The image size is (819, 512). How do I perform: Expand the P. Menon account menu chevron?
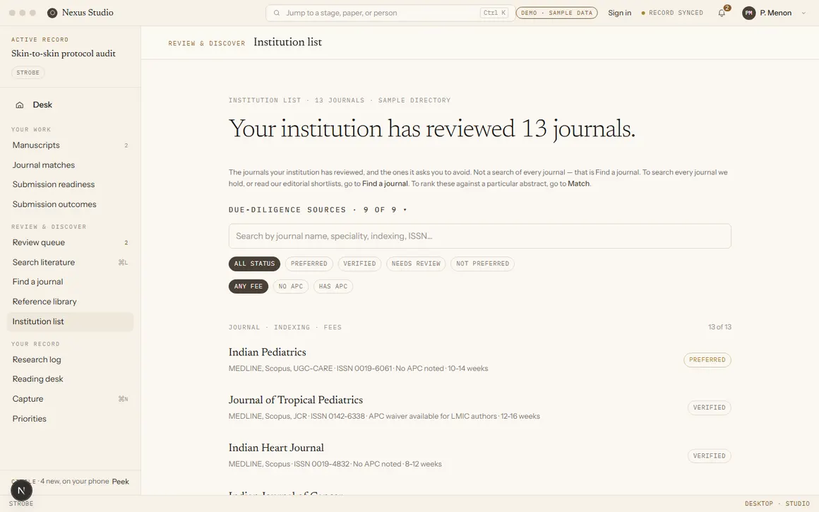[x=803, y=13]
